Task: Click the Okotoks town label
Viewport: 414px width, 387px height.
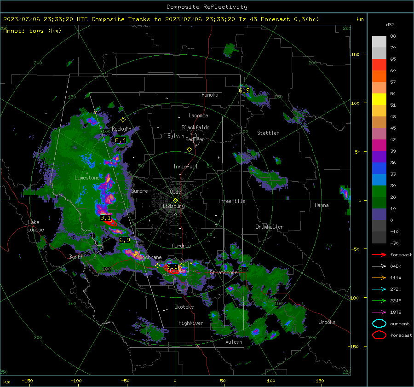Action: coord(184,307)
